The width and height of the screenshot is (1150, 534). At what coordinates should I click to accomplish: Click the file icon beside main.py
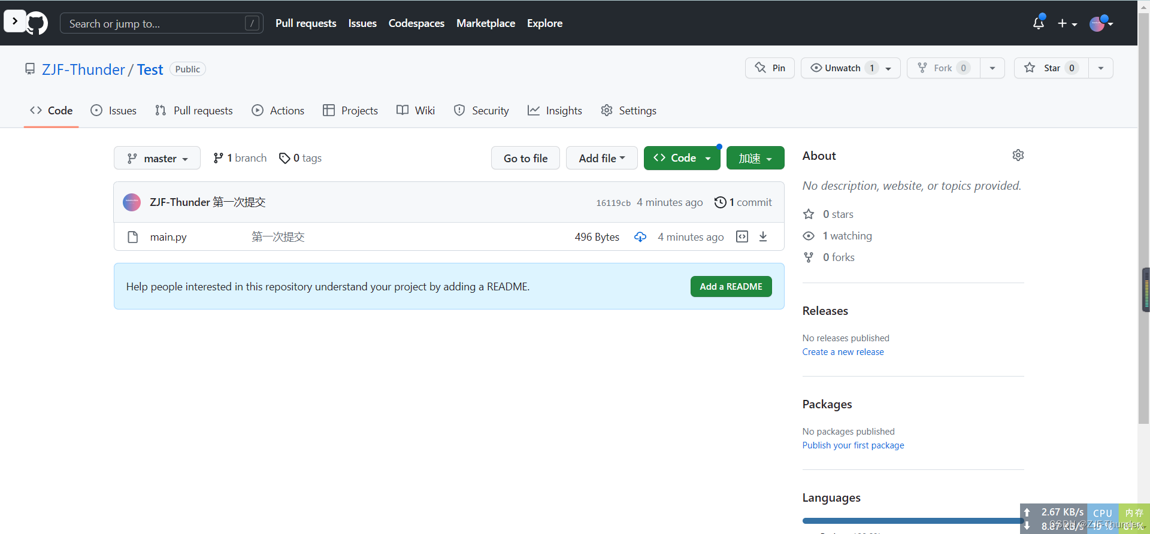coord(133,237)
